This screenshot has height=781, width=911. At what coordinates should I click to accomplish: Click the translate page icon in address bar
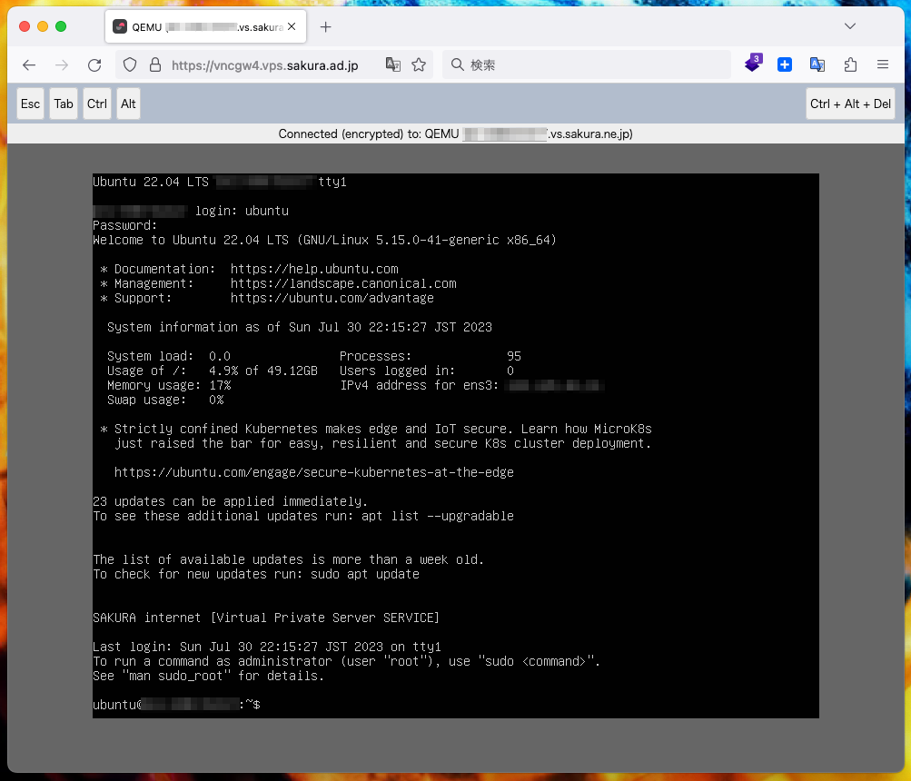[x=392, y=65]
